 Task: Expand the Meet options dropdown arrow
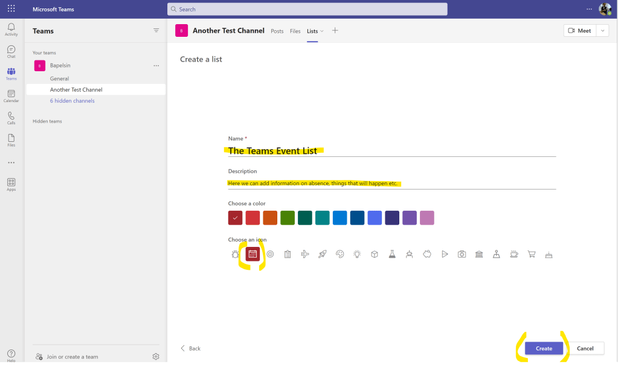602,31
